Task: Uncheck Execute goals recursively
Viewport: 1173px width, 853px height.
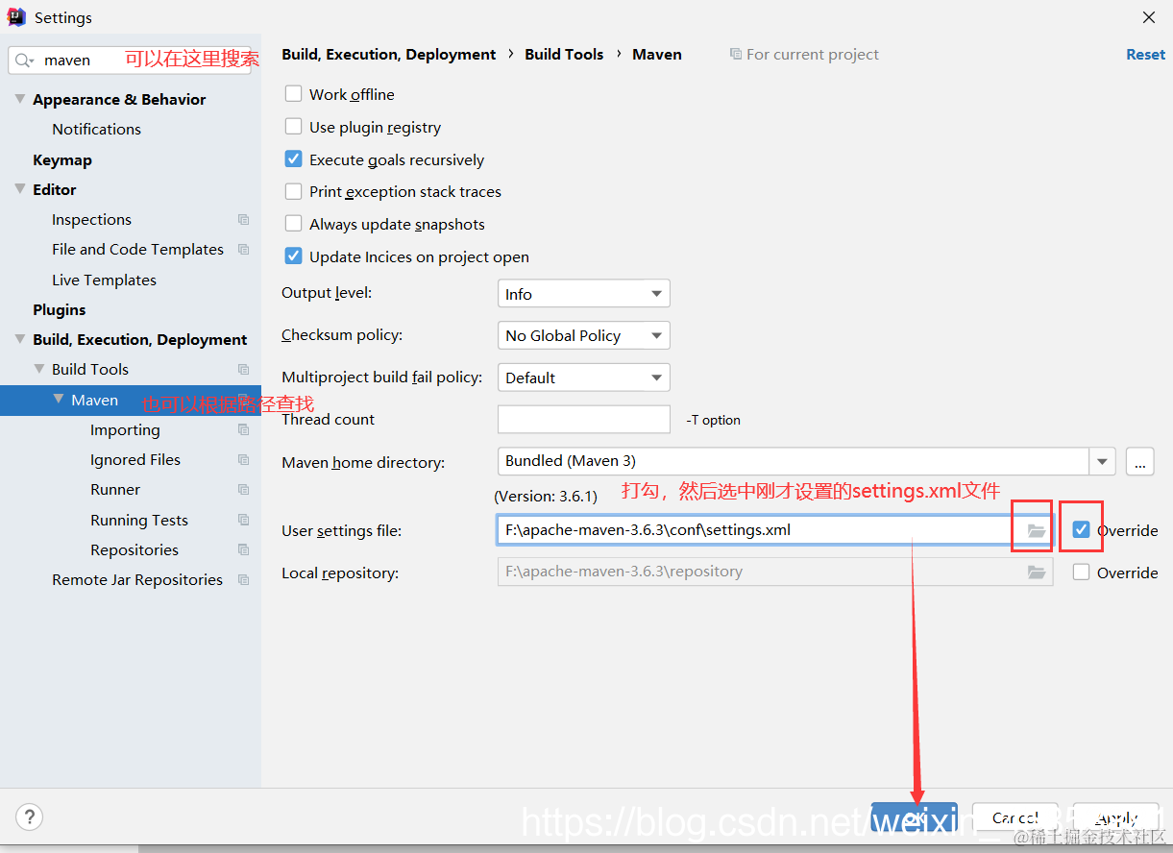Action: (294, 159)
